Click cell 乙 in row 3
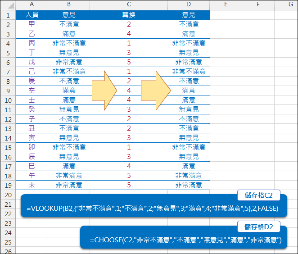The height and width of the screenshot is (254, 298). point(32,34)
